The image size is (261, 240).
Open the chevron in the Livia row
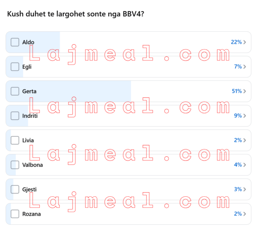(x=245, y=140)
